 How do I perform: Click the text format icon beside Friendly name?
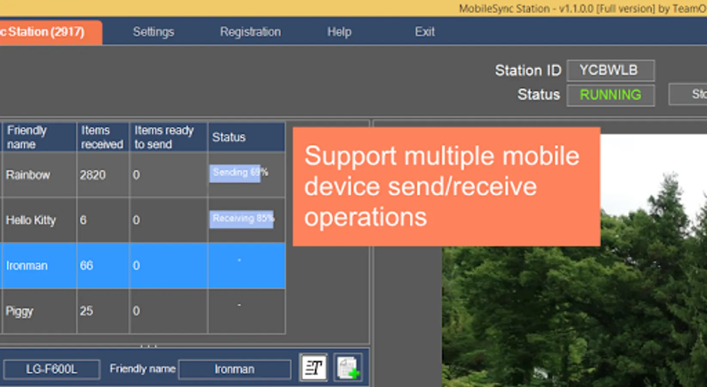coord(314,368)
